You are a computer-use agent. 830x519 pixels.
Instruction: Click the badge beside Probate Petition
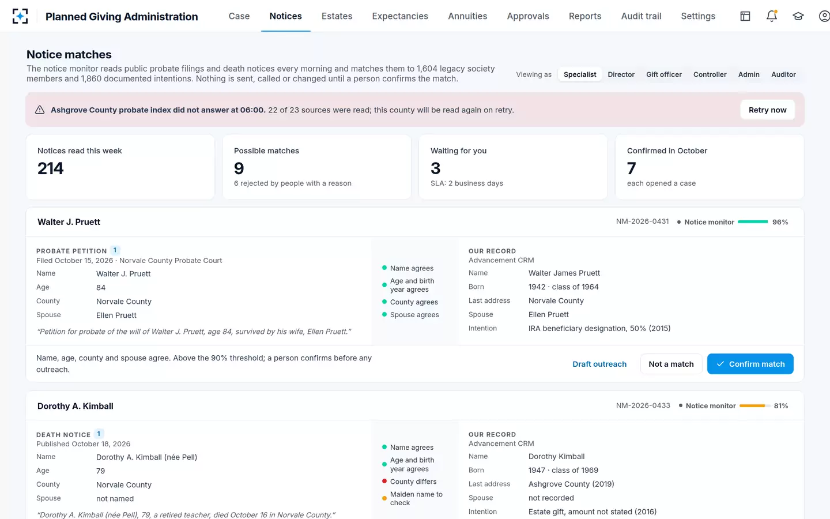tap(115, 250)
